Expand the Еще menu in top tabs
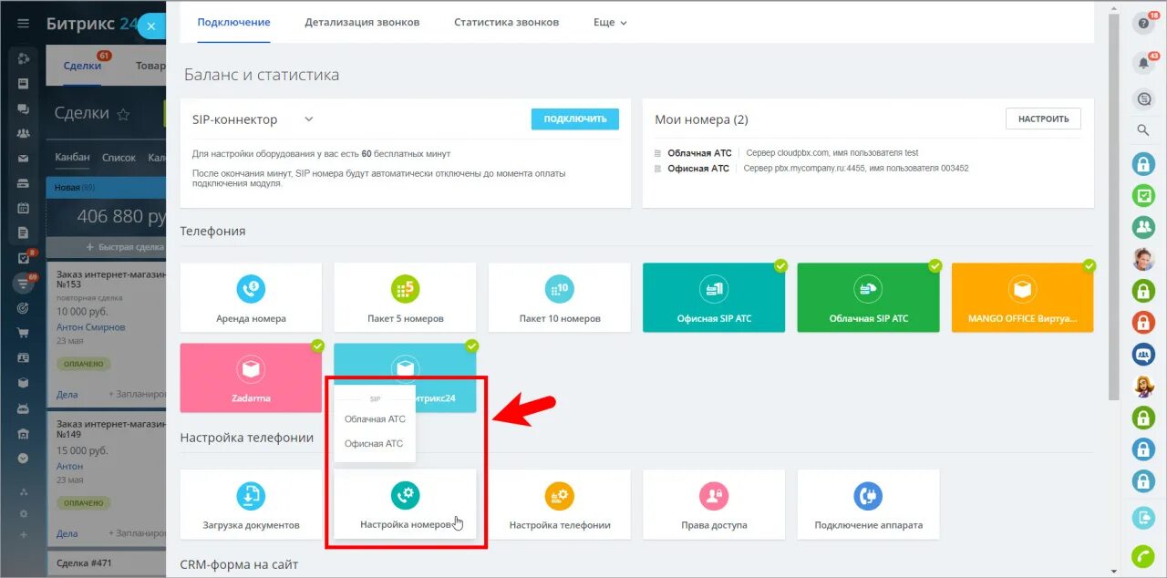This screenshot has height=578, width=1167. tap(610, 22)
